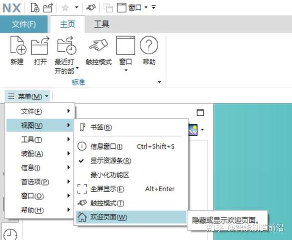
Task: Expand the 首选项(P) submenu arrow
Action: click(x=69, y=181)
